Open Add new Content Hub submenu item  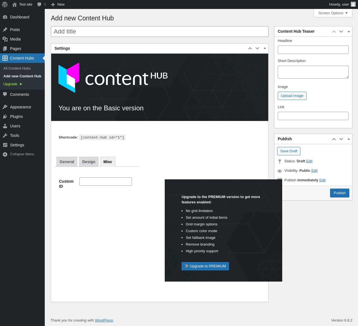click(22, 76)
